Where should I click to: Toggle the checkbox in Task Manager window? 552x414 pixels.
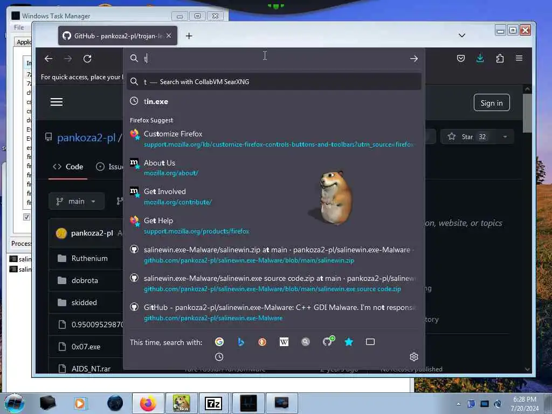(26, 217)
